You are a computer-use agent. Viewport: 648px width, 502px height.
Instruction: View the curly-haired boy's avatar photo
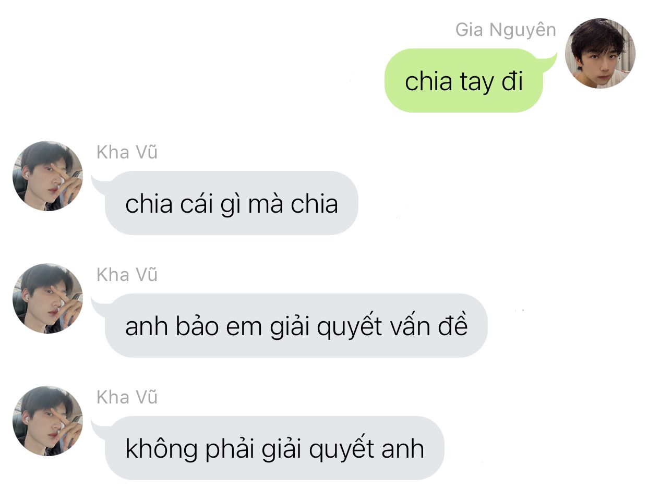600,53
